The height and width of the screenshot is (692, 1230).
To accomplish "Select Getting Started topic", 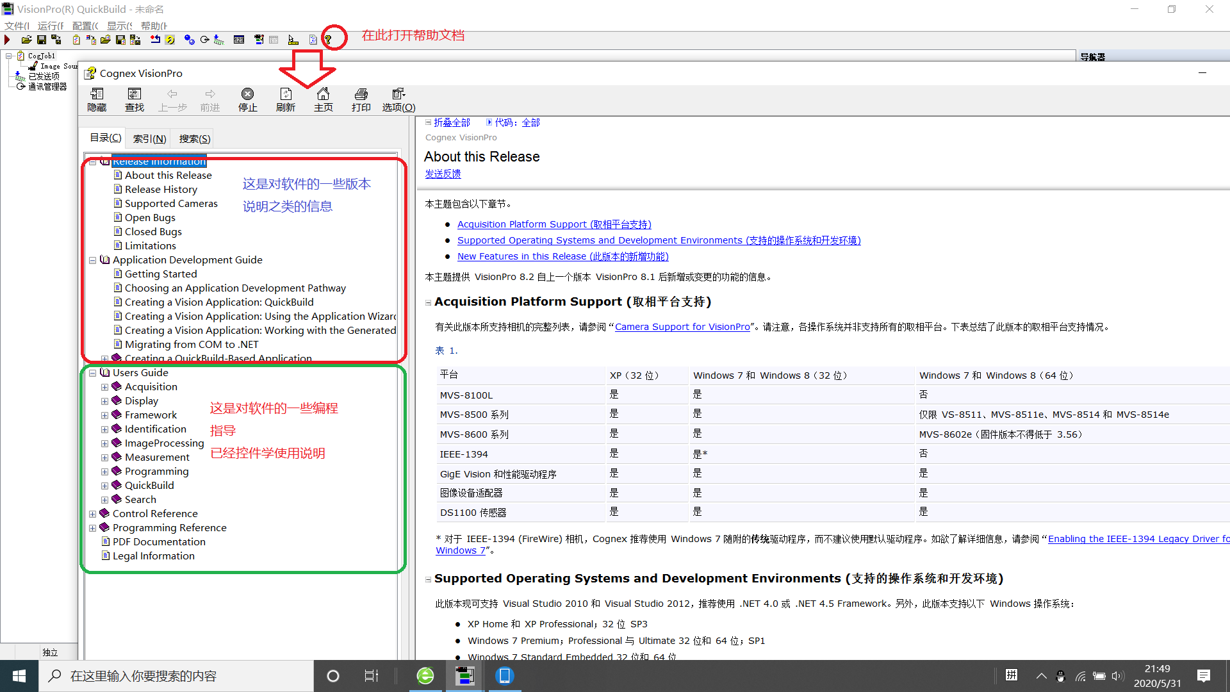I will [x=161, y=274].
